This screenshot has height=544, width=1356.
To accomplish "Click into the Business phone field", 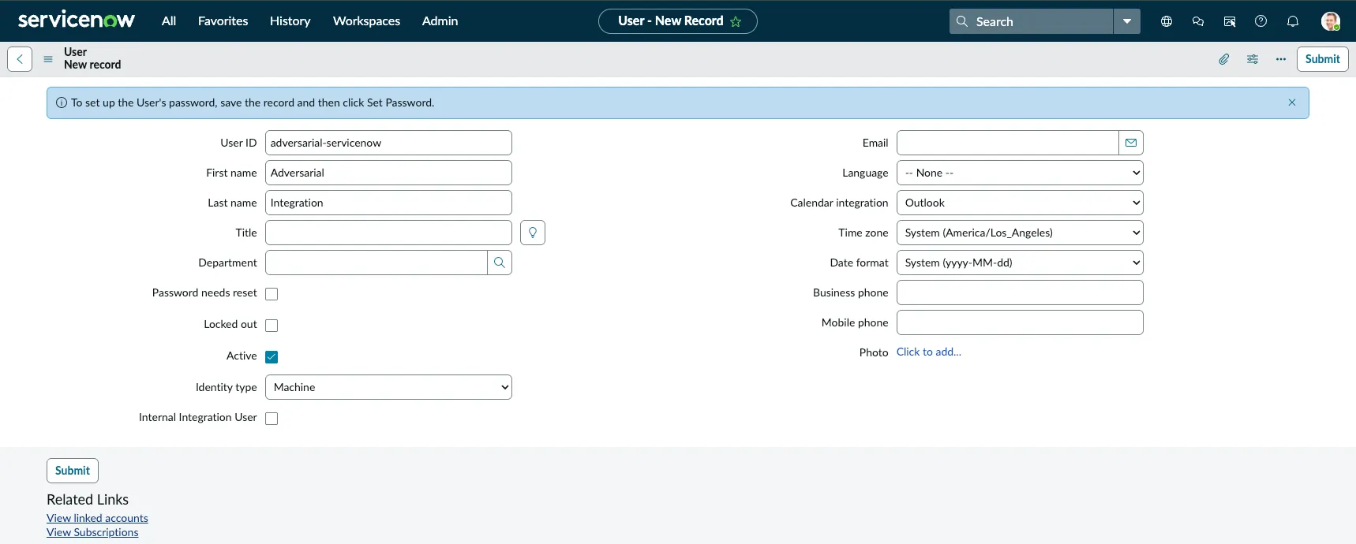I will click(x=1020, y=292).
